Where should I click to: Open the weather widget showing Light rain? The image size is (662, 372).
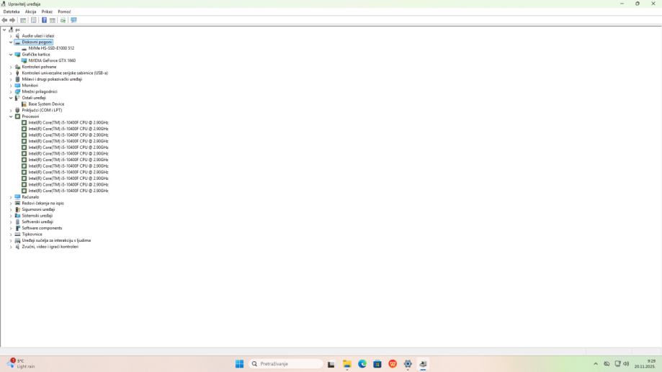[21, 364]
